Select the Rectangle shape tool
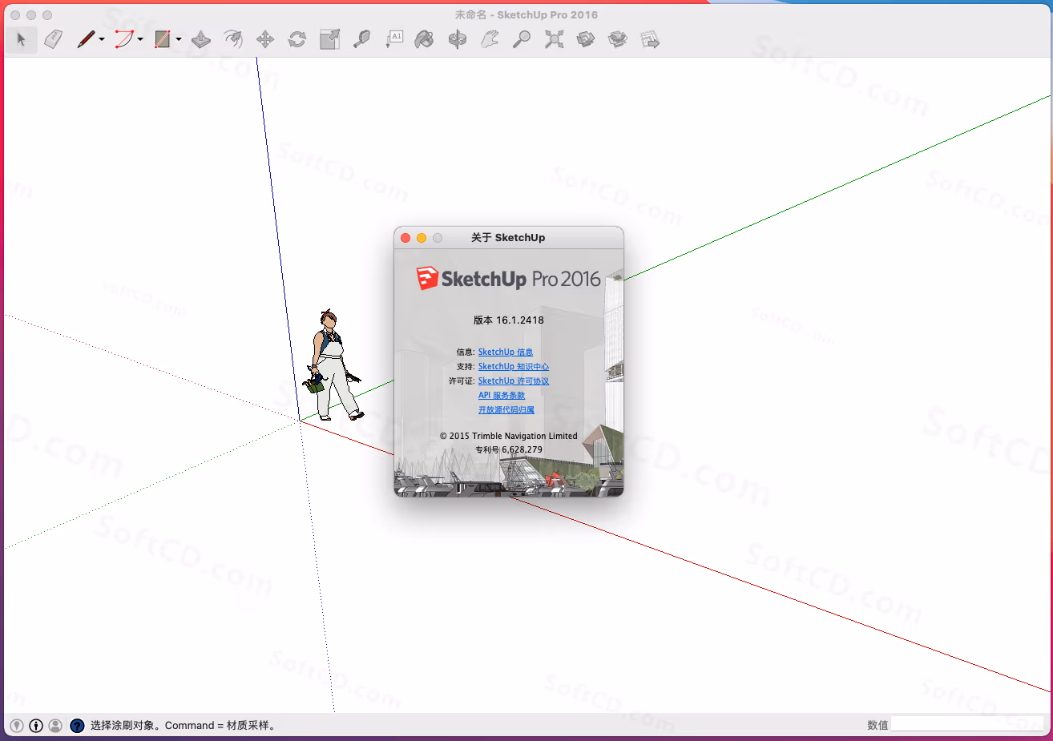1053x741 pixels. point(163,39)
